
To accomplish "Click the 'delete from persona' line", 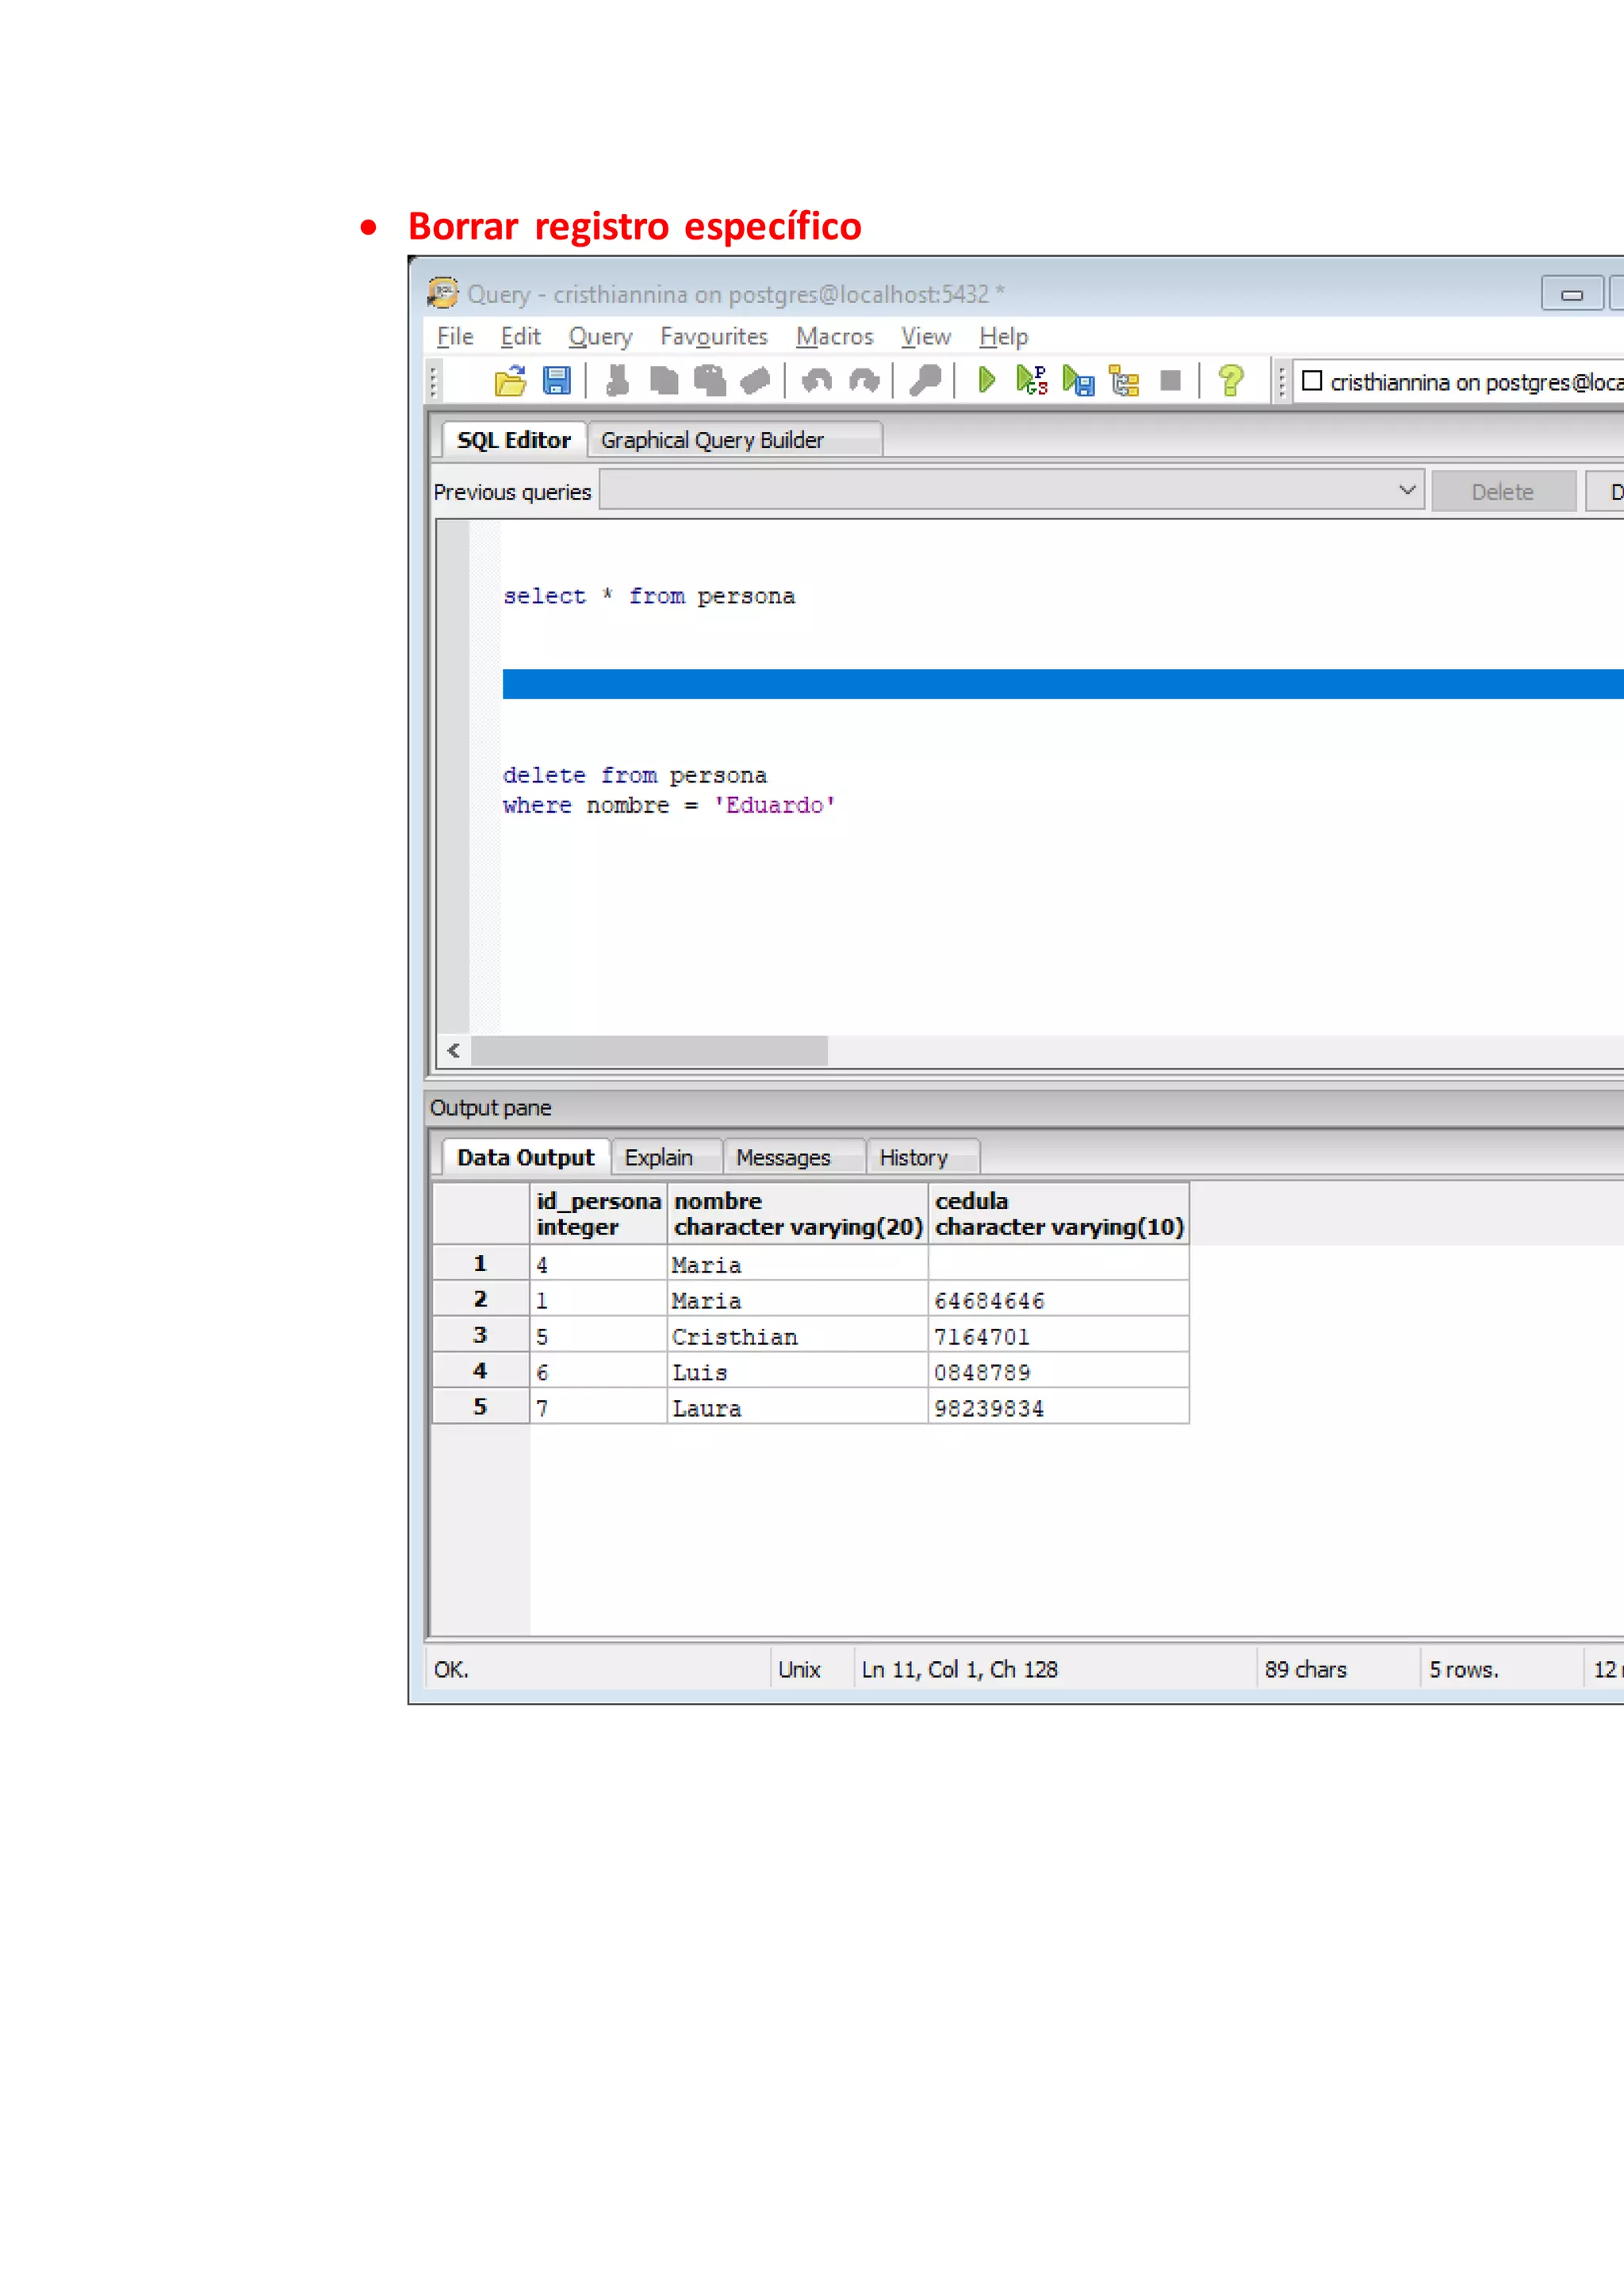I will point(635,775).
